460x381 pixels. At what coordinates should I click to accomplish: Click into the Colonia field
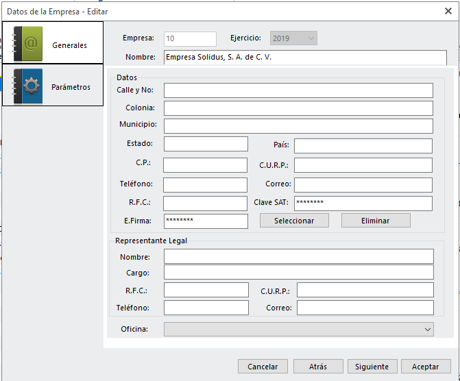pyautogui.click(x=298, y=108)
